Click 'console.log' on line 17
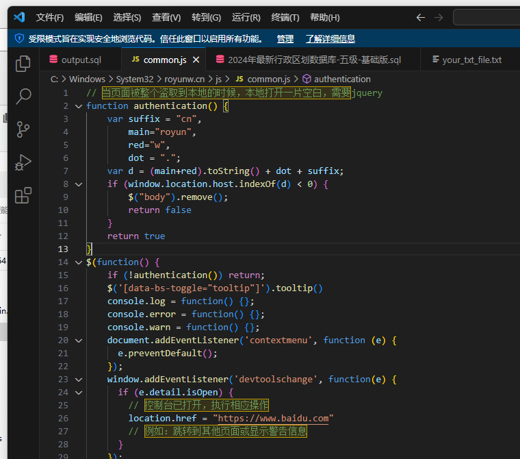 click(x=136, y=301)
